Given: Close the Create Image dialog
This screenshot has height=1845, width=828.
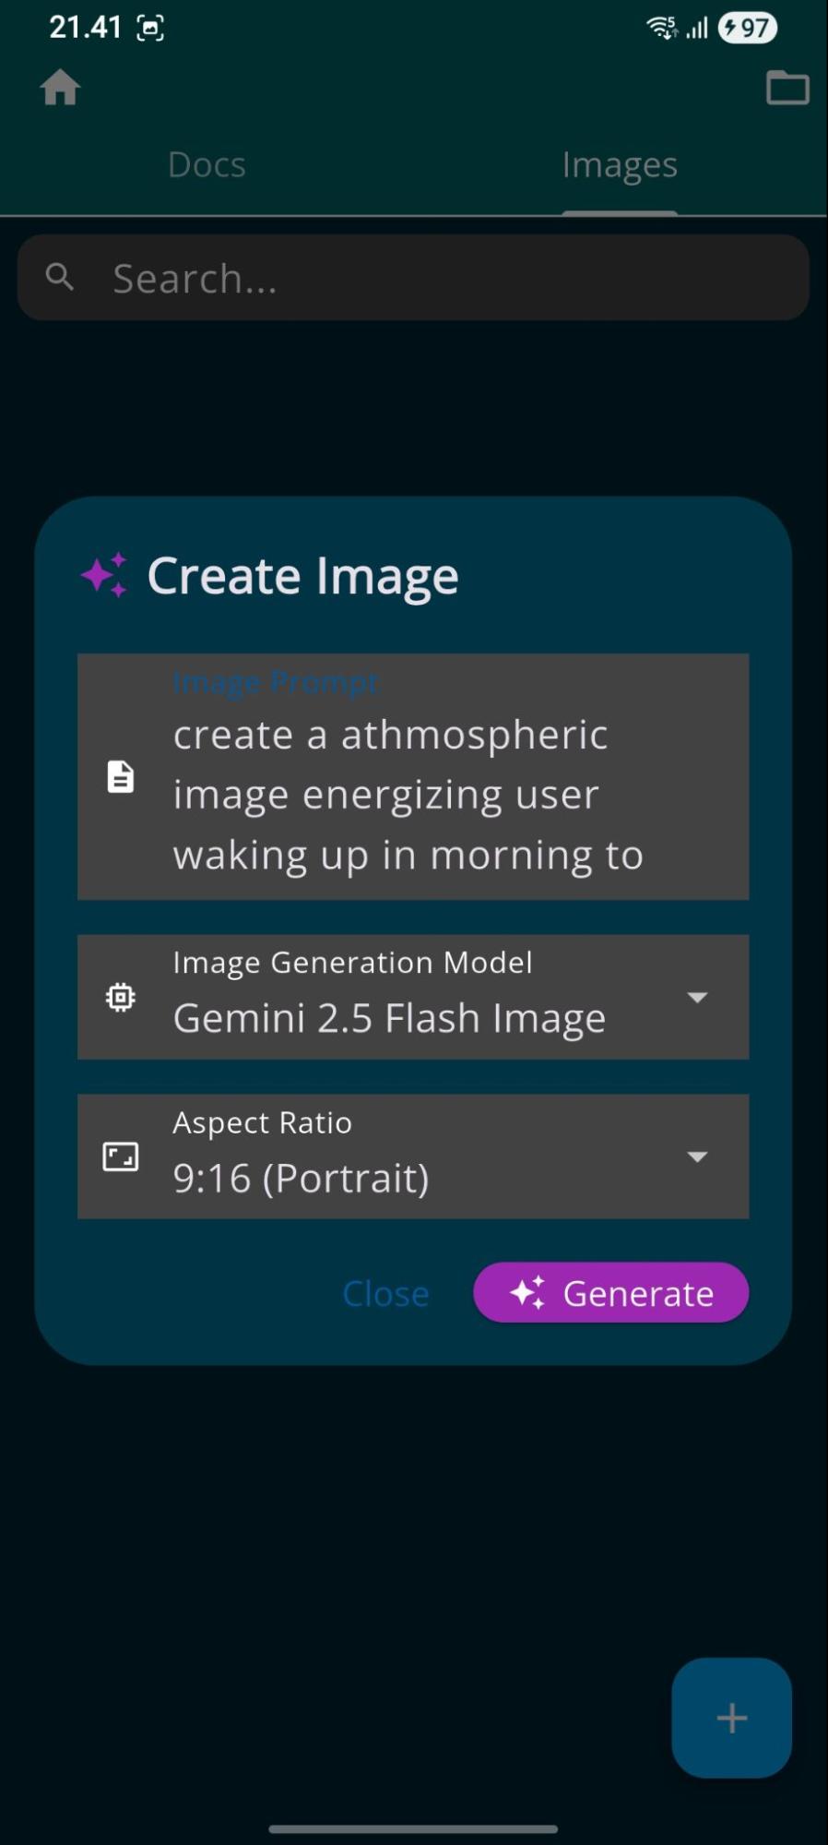Looking at the screenshot, I should pos(384,1292).
